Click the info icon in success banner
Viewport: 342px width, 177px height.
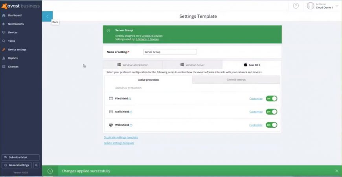point(50,171)
